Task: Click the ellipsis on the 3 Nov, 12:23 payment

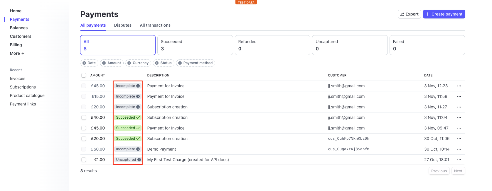Action: click(459, 86)
